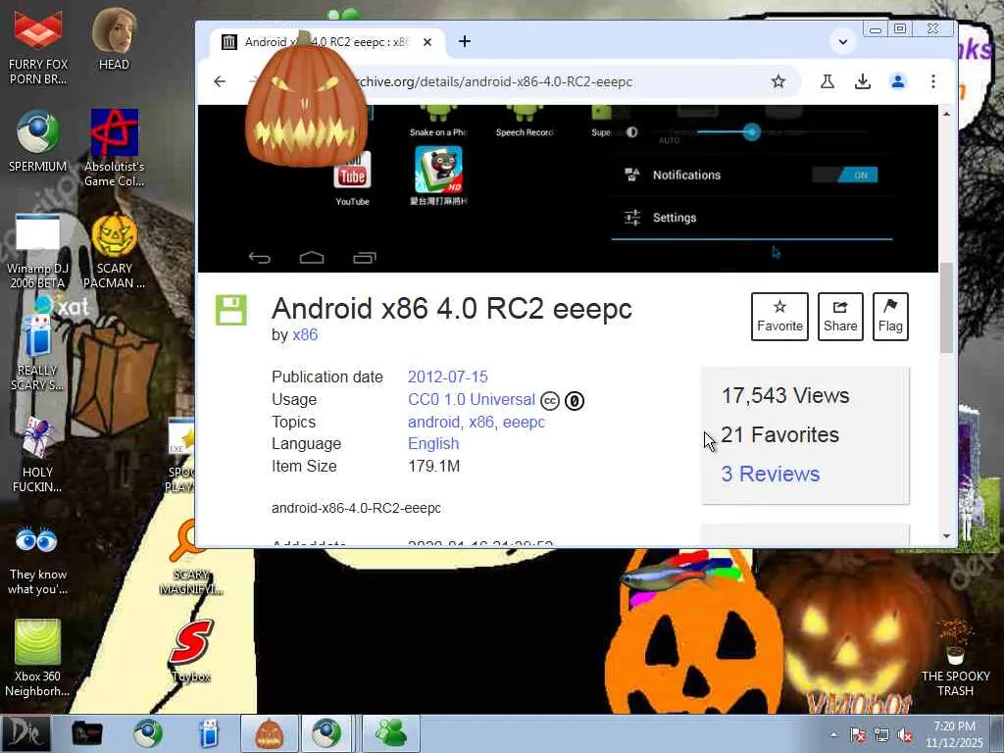Viewport: 1004px width, 753px height.
Task: Click the Flag button
Action: [x=890, y=317]
